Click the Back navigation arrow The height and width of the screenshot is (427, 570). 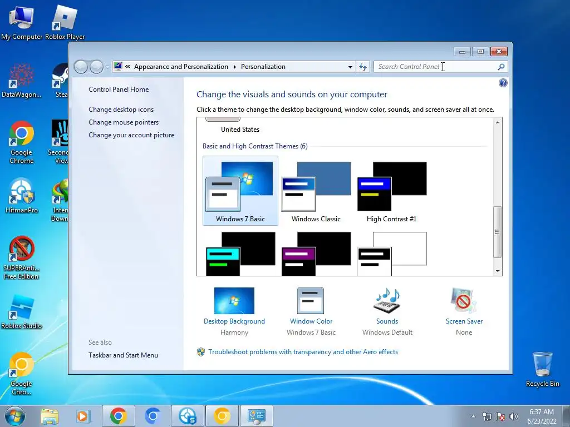81,67
